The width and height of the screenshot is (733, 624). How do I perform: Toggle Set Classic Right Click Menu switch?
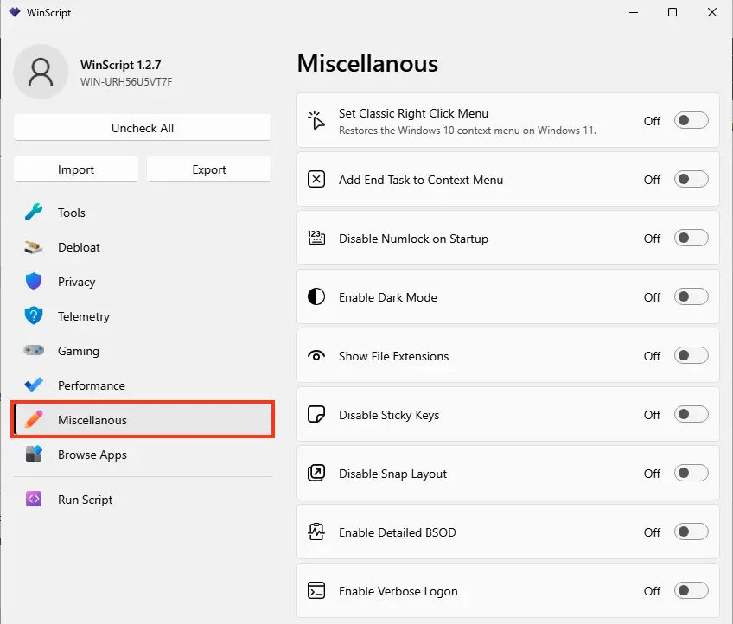tap(691, 121)
